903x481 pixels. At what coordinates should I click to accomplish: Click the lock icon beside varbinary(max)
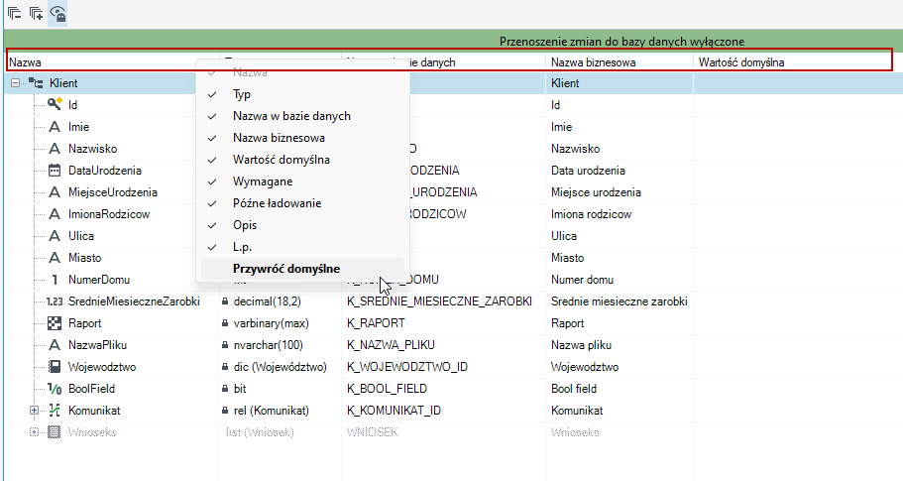pos(225,323)
